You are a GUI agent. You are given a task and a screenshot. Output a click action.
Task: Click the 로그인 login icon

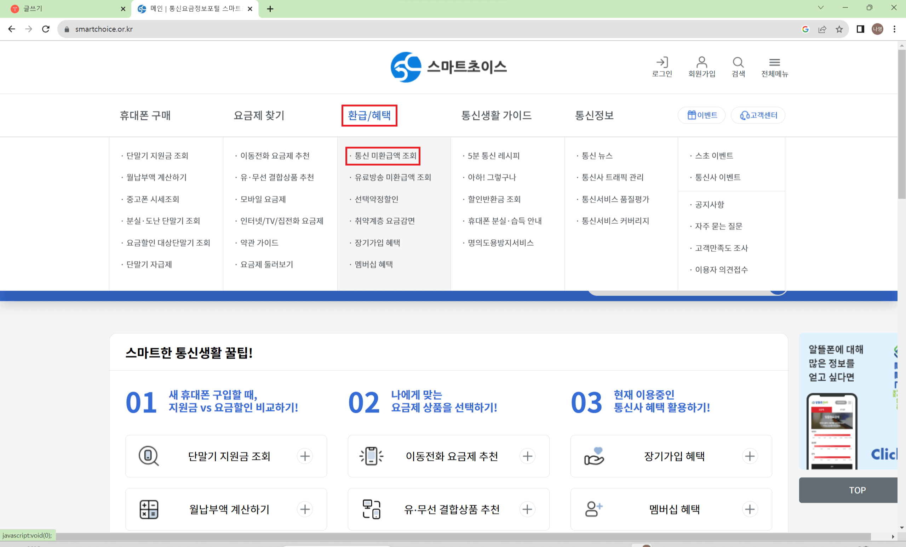pyautogui.click(x=662, y=67)
